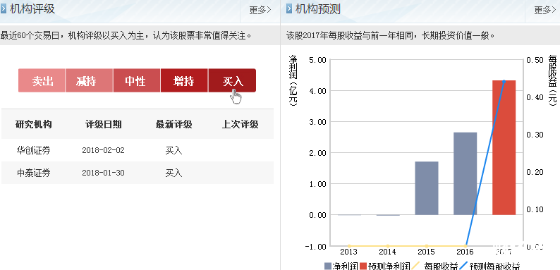Click the arrow icon beside 机构预测 heading
The height and width of the screenshot is (270, 560).
(x=289, y=9)
